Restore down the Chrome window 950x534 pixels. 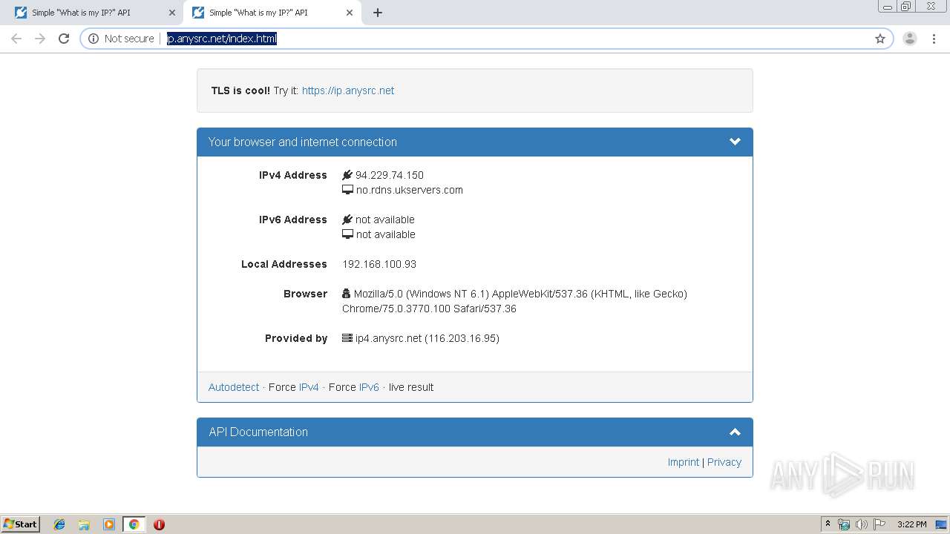point(906,7)
